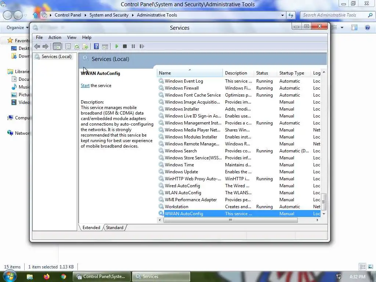Click the horizontal scrollbar right arrow
This screenshot has height=282, width=376.
318,220
